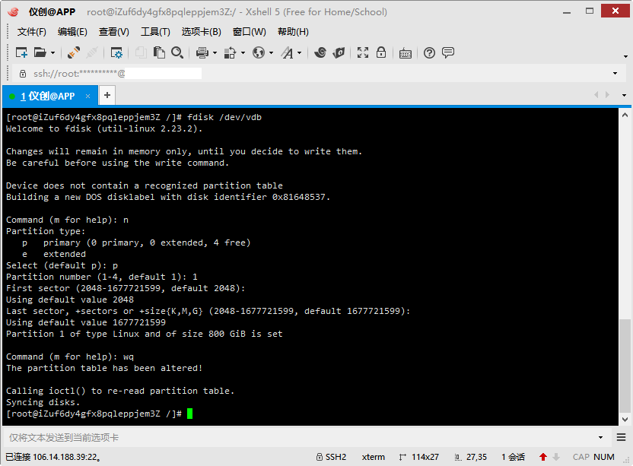
Task: Click the plus button to add new tab
Action: tap(107, 95)
